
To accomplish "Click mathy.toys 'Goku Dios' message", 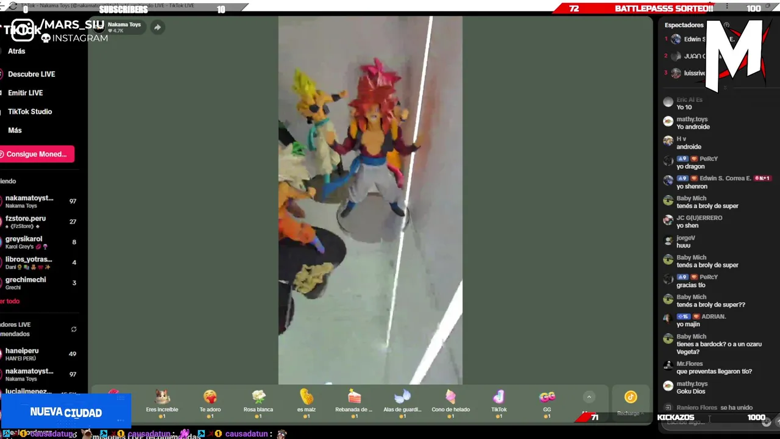I will tap(690, 391).
